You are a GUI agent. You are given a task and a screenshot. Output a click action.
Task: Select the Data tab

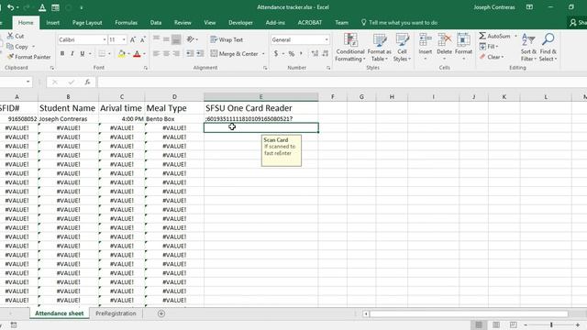156,22
